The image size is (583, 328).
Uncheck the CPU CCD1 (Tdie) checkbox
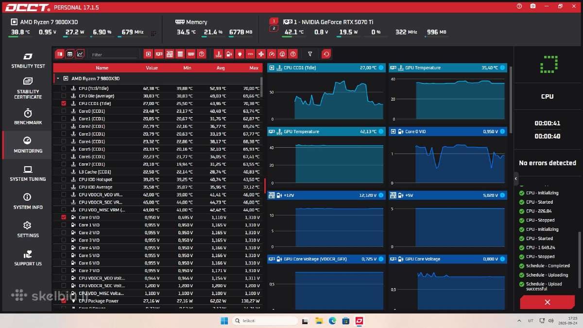click(x=64, y=104)
